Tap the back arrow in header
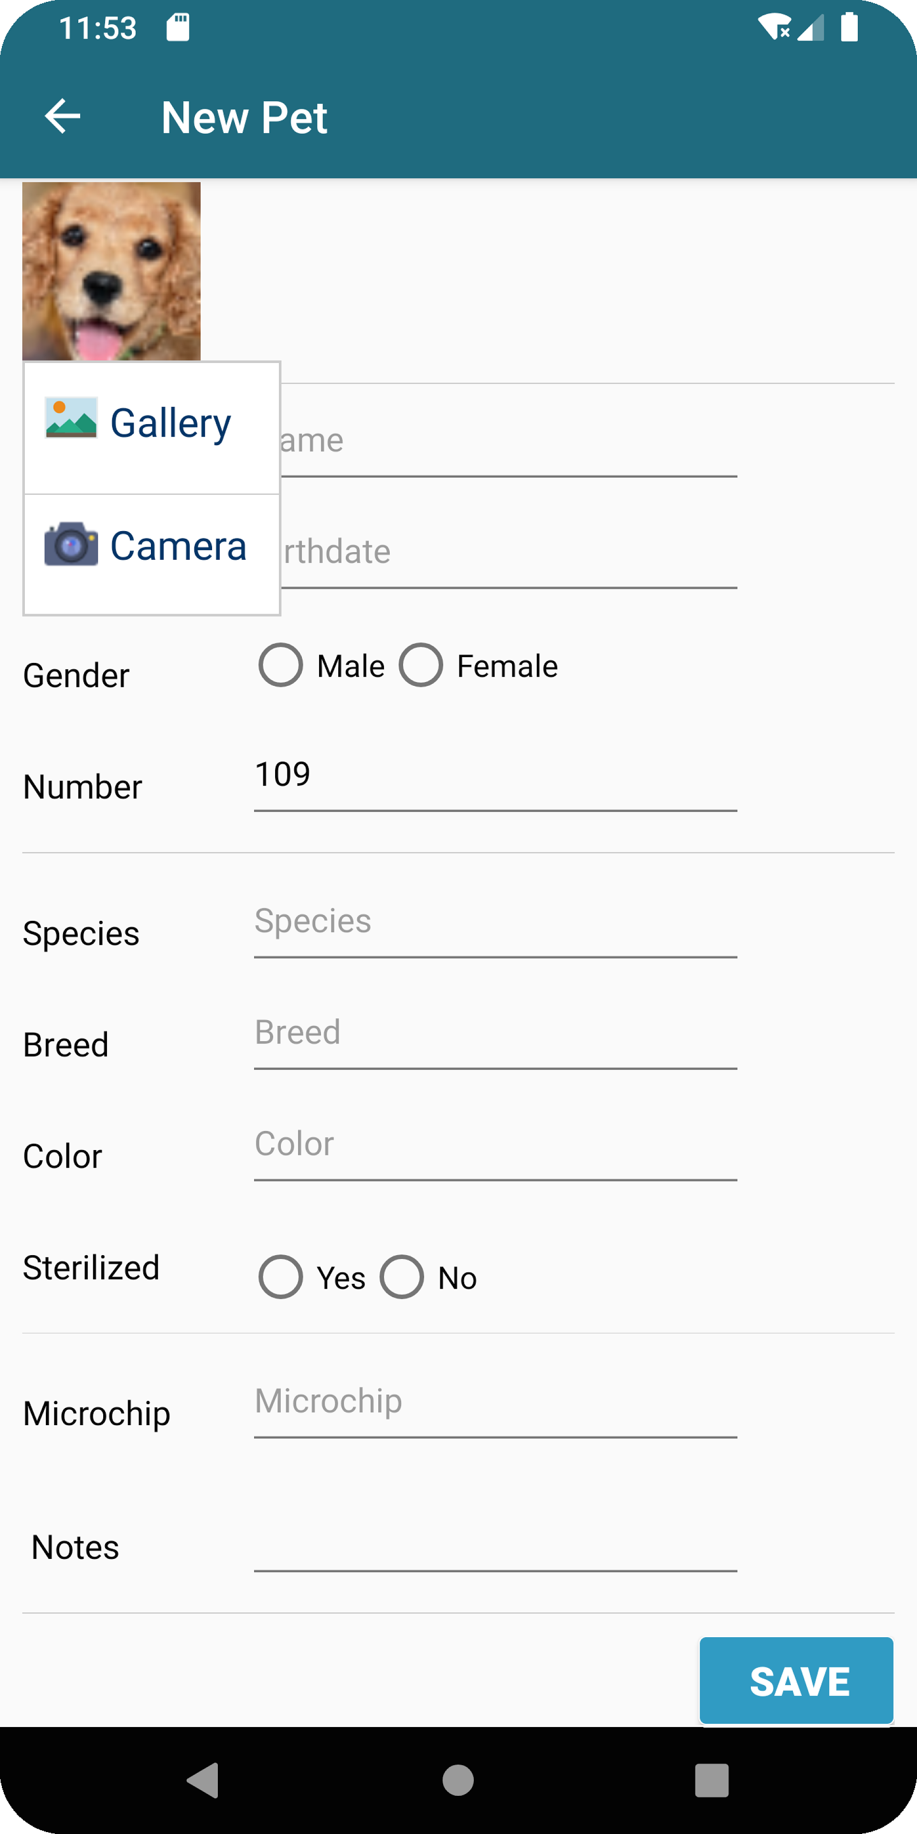The image size is (917, 1834). tap(63, 117)
